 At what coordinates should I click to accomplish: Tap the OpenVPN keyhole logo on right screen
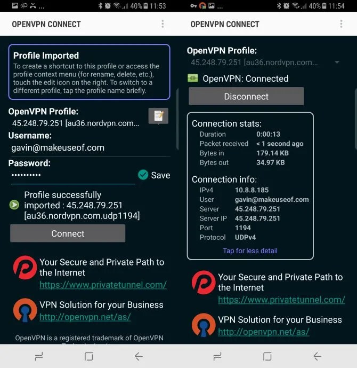(x=204, y=325)
